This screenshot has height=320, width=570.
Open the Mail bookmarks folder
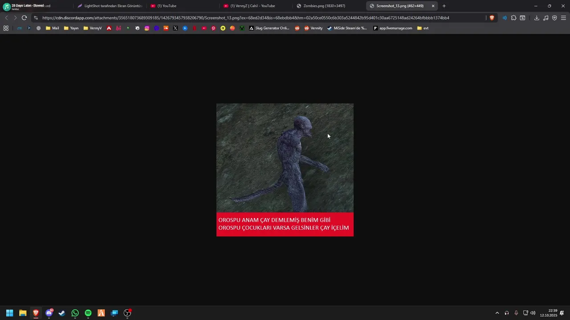pyautogui.click(x=52, y=28)
